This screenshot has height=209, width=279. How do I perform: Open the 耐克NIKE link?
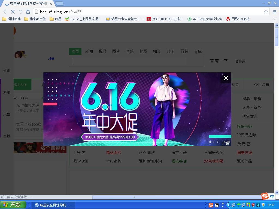click(x=147, y=152)
